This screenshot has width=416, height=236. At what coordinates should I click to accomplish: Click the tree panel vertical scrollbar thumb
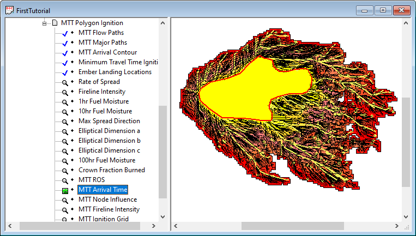coord(162,152)
